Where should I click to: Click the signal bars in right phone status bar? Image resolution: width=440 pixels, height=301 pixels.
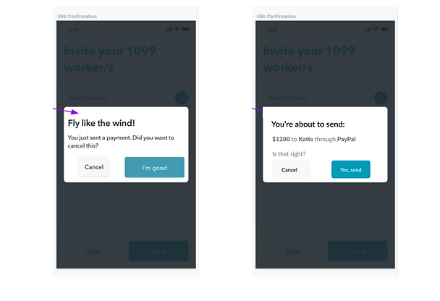(368, 30)
